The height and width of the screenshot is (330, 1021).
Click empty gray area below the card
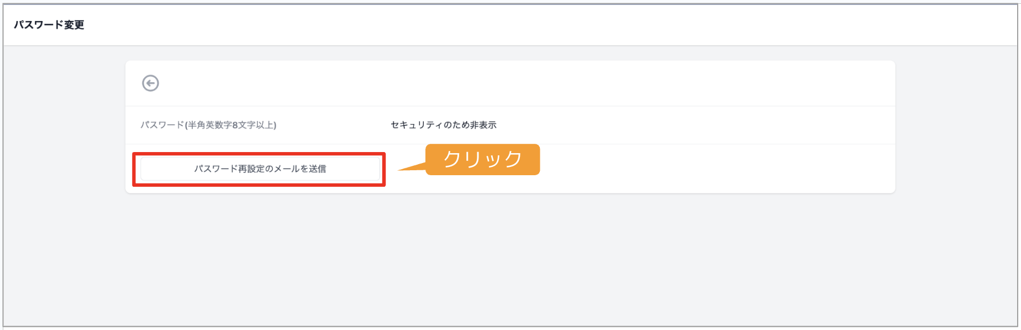pos(510,259)
